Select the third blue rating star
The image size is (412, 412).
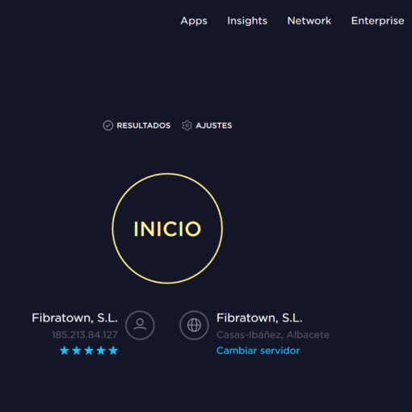coord(89,351)
